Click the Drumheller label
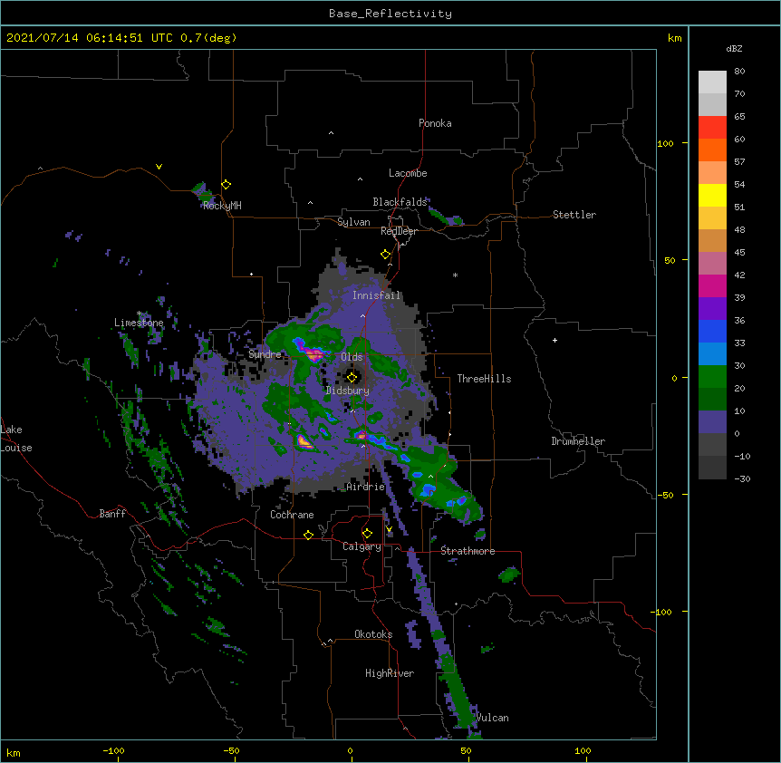Screen dimensions: 781x763 (x=578, y=441)
